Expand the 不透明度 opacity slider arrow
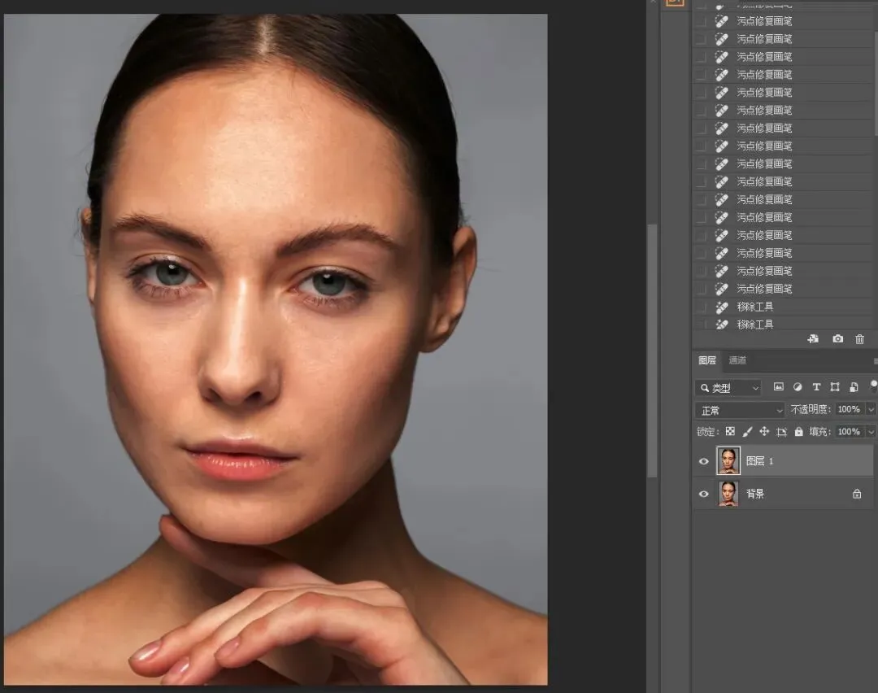 click(x=871, y=410)
